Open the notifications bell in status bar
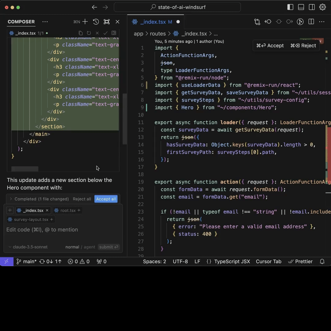Screen dimensions: 331x331 (x=322, y=261)
